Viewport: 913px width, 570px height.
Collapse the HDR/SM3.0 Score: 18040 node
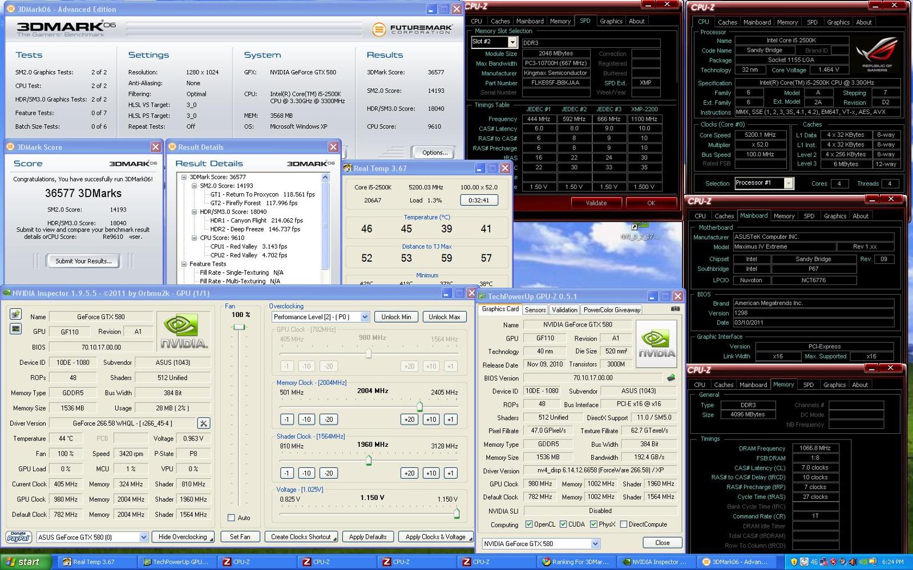pos(194,211)
